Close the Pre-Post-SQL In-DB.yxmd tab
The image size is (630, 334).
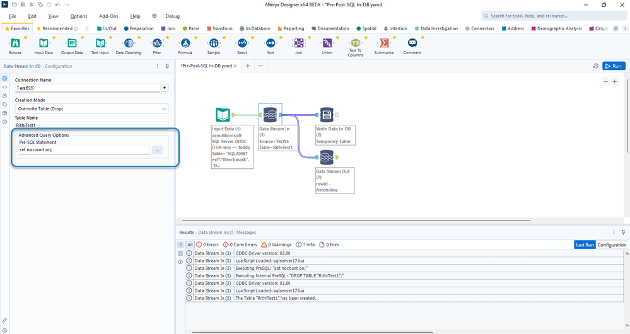[x=235, y=66]
